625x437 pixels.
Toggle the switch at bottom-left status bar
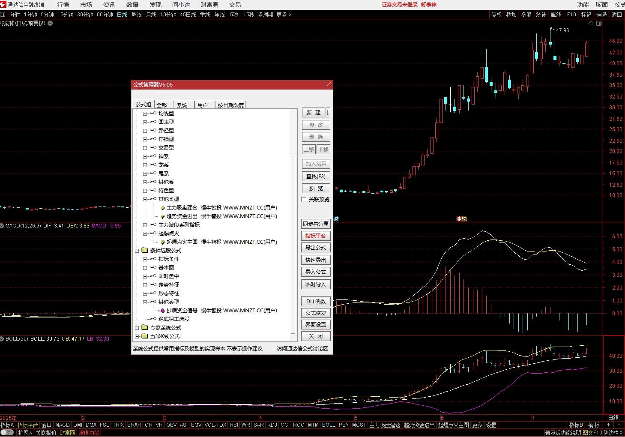(x=7, y=433)
